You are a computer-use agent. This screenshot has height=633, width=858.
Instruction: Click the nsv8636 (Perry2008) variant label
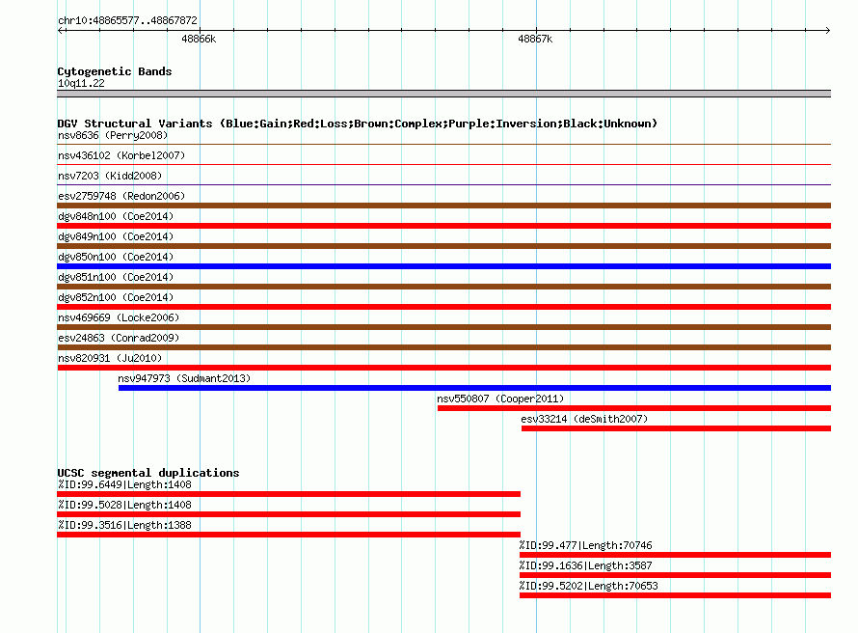pyautogui.click(x=113, y=135)
